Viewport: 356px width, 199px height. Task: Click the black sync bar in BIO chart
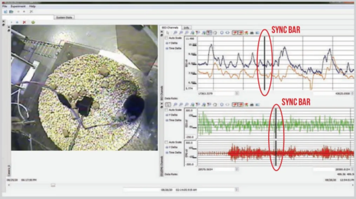click(x=264, y=63)
